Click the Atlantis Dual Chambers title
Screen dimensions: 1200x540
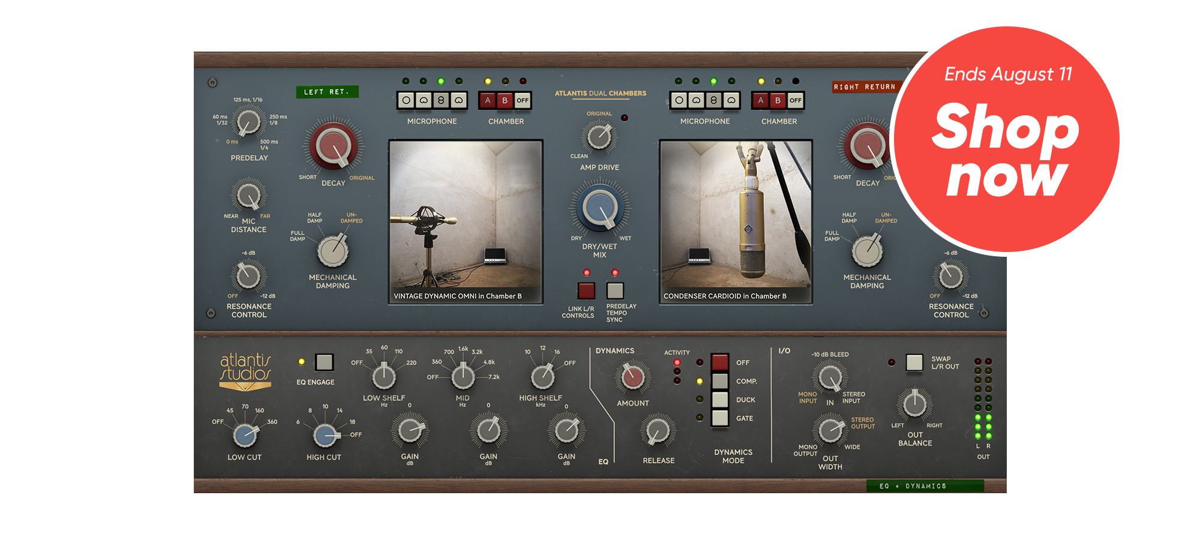click(600, 94)
